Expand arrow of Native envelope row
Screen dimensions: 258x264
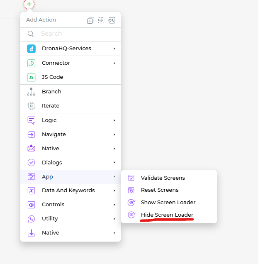click(x=114, y=149)
